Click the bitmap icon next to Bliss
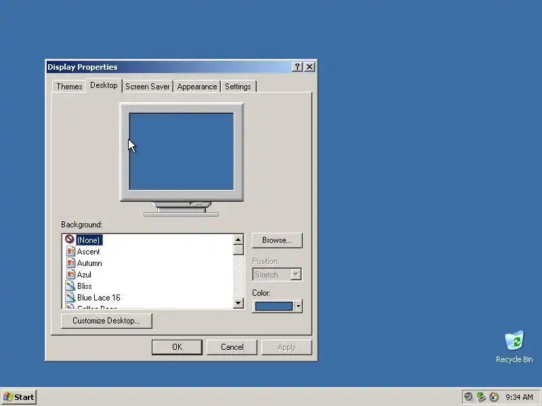 tap(70, 286)
